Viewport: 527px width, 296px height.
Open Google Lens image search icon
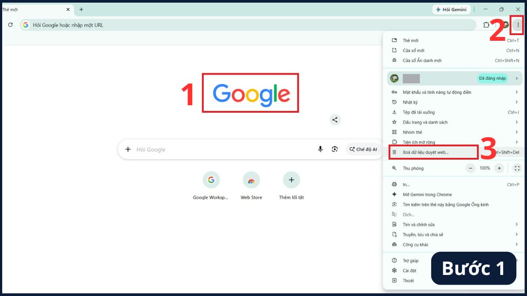[335, 150]
